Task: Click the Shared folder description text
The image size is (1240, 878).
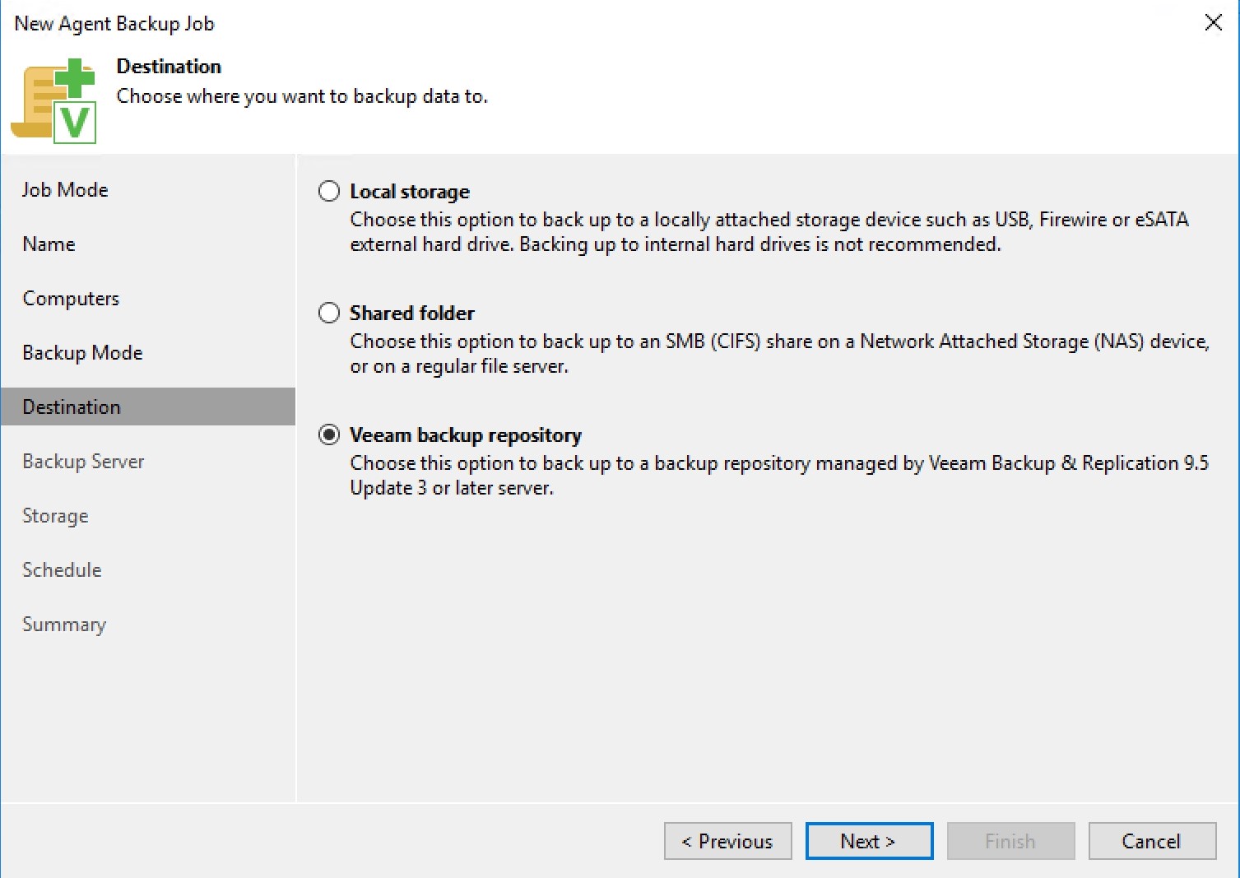Action: click(x=778, y=354)
